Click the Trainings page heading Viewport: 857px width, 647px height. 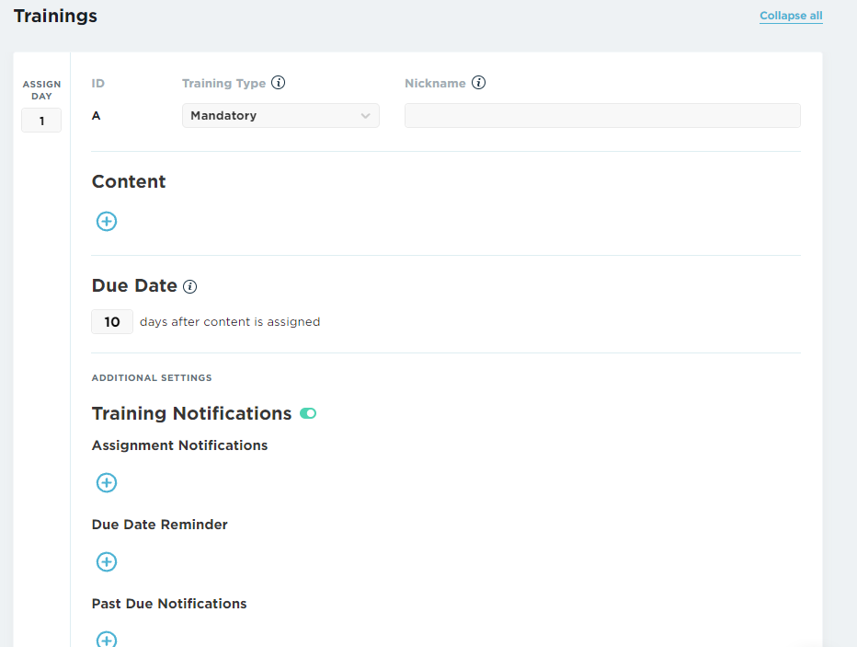click(x=55, y=16)
